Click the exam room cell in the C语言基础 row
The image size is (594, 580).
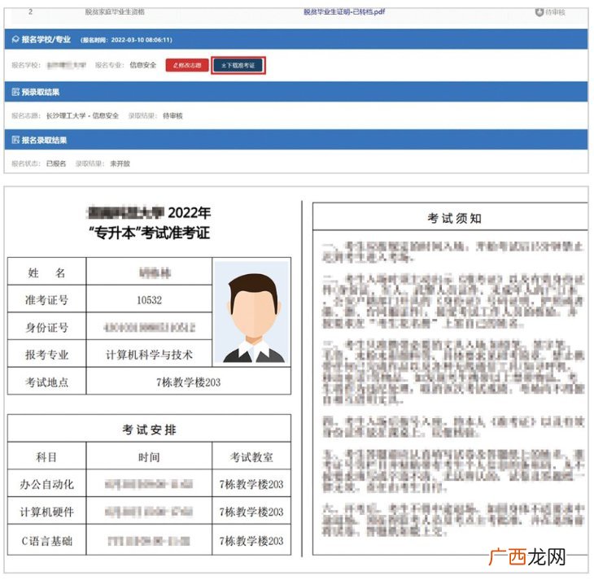[251, 541]
